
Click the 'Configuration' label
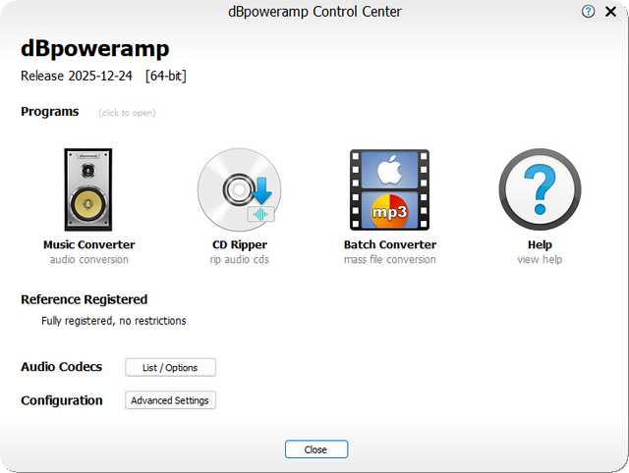(62, 400)
